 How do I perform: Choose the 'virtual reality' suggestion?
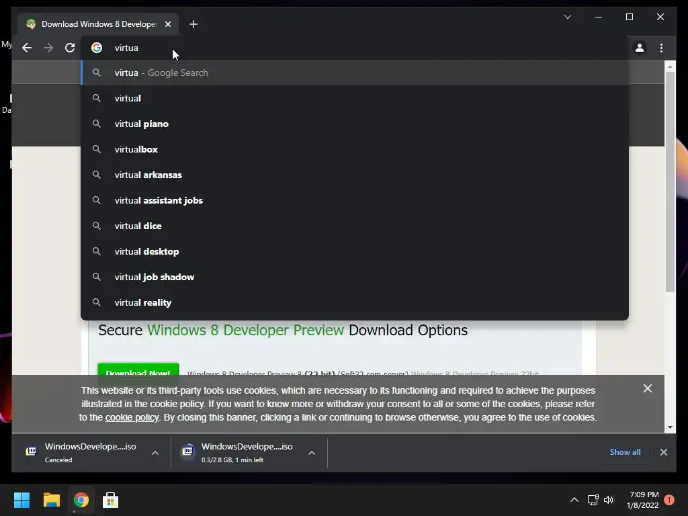[x=355, y=302]
